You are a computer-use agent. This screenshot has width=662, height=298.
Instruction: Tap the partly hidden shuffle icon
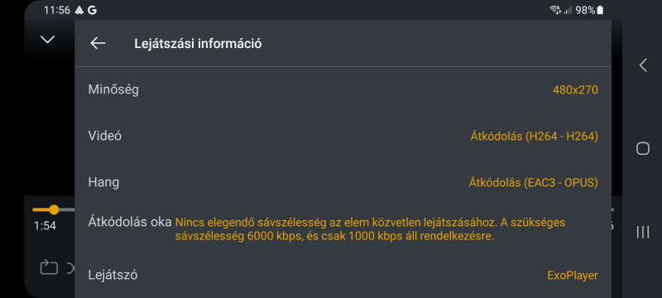pyautogui.click(x=71, y=267)
